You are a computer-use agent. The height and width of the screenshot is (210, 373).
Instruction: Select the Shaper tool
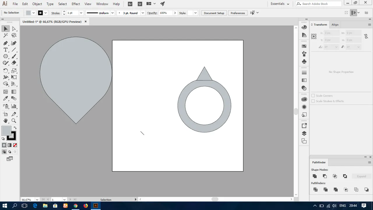pos(6,63)
